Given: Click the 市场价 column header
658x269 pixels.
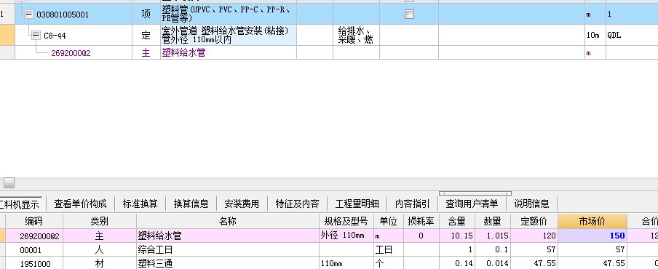Looking at the screenshot, I should point(592,221).
